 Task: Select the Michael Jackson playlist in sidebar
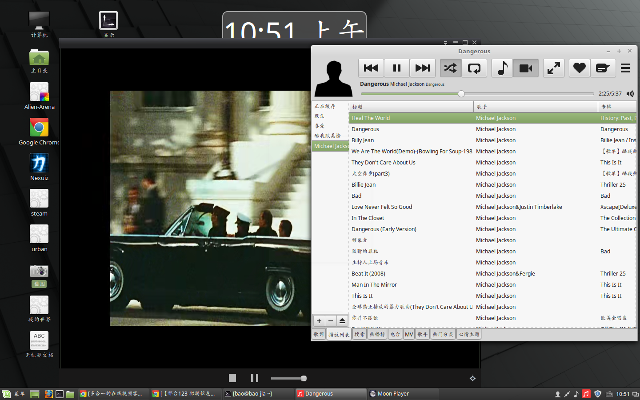click(x=330, y=146)
